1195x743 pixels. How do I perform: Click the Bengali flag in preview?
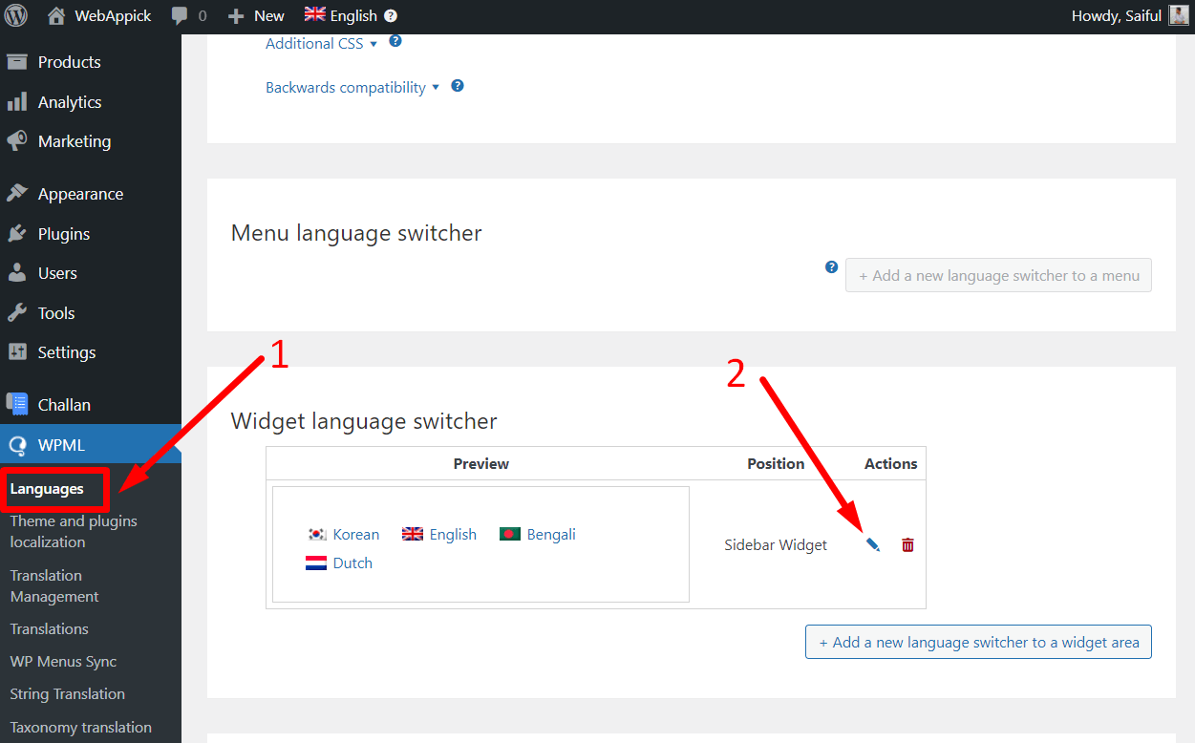(510, 534)
